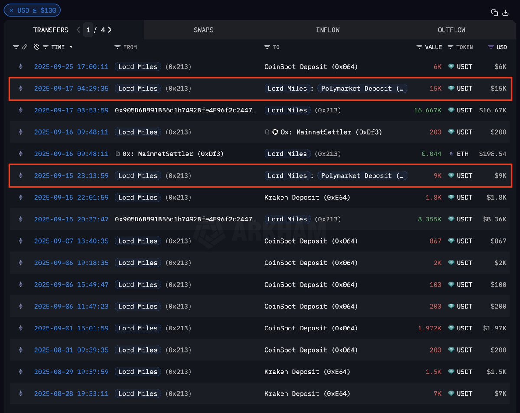Download the transfers data via download icon

coord(505,13)
